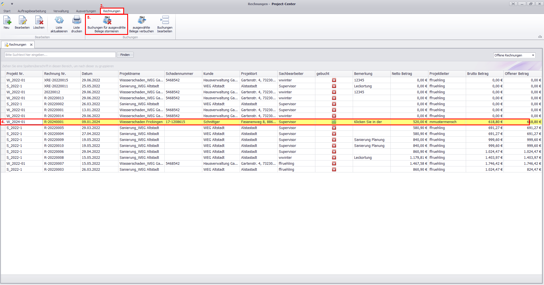
Task: Click ausgewählte Belege verbuchen icon
Action: (x=141, y=20)
